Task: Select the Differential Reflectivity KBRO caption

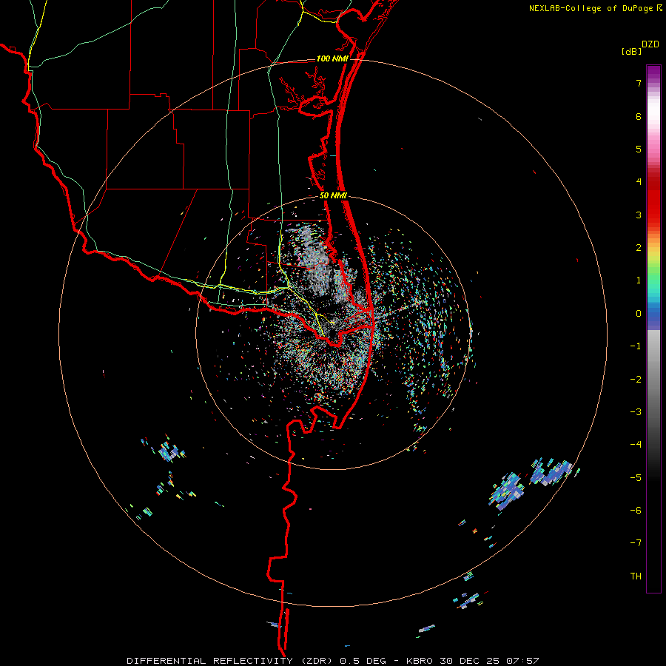Action: coord(333,661)
